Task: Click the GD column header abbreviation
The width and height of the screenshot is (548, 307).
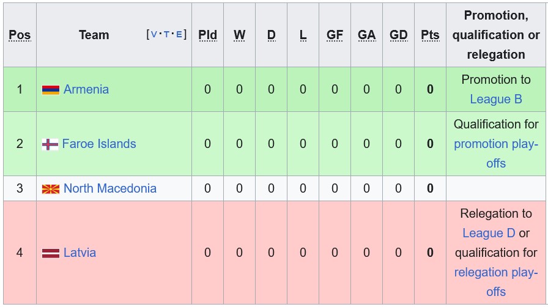Action: (x=398, y=35)
